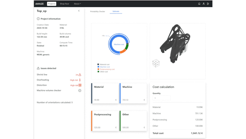Click the Machine cost legend swatch
This screenshot has width=246, height=139.
click(98, 67)
